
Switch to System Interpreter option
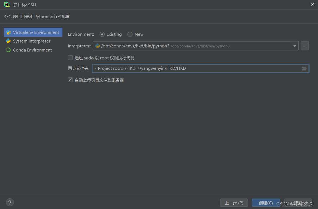click(32, 41)
